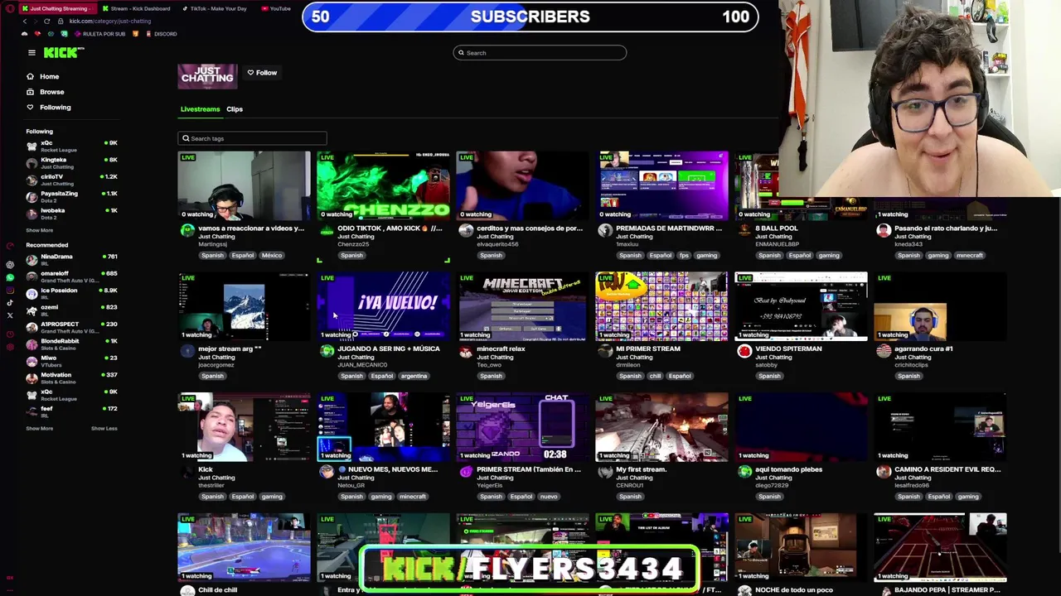The height and width of the screenshot is (596, 1061).
Task: Follow the Just Chatting category
Action: tap(262, 73)
